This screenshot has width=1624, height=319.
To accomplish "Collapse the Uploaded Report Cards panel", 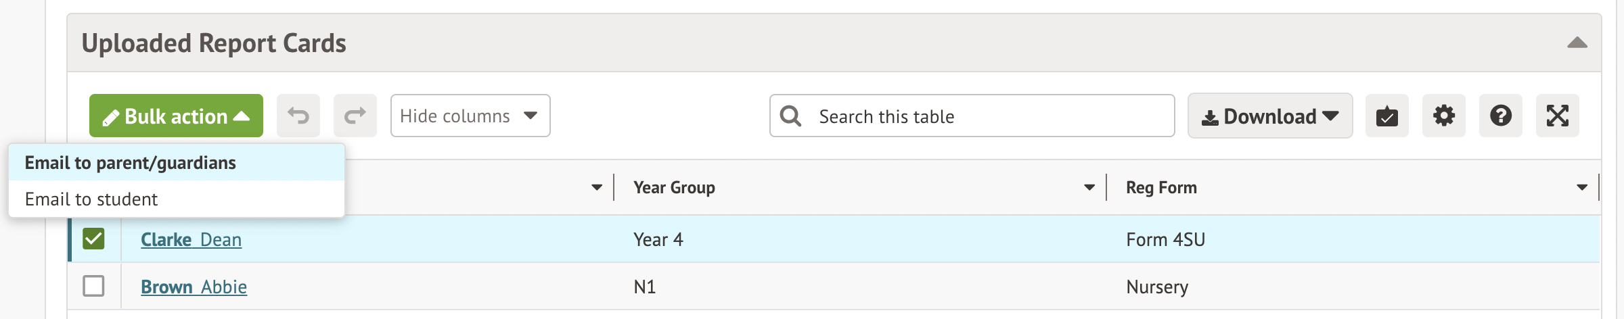I will (1577, 43).
